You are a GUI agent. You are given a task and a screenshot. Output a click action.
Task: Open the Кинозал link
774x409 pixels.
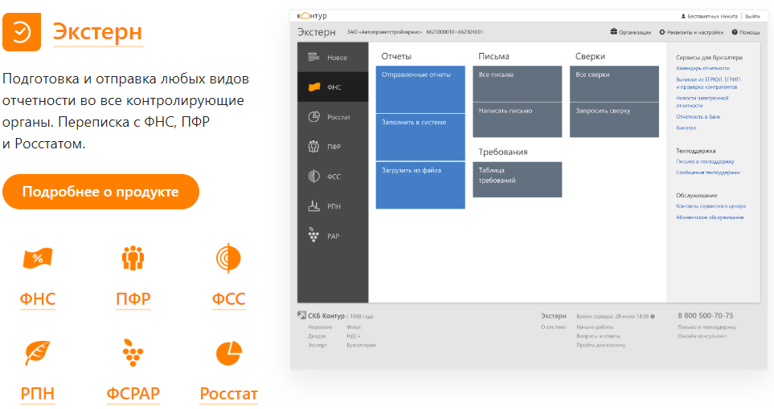tap(686, 128)
